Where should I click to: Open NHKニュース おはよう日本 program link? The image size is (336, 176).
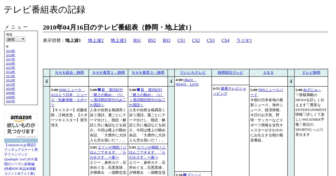pyautogui.click(x=69, y=97)
